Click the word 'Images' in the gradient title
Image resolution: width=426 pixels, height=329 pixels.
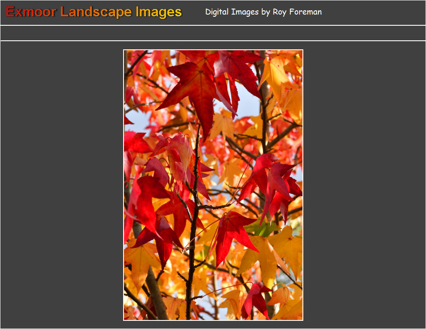[159, 12]
